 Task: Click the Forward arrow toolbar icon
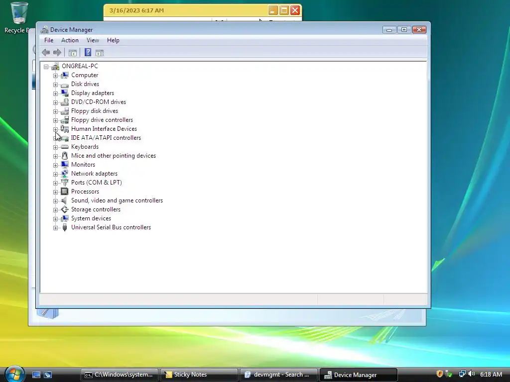click(x=57, y=52)
